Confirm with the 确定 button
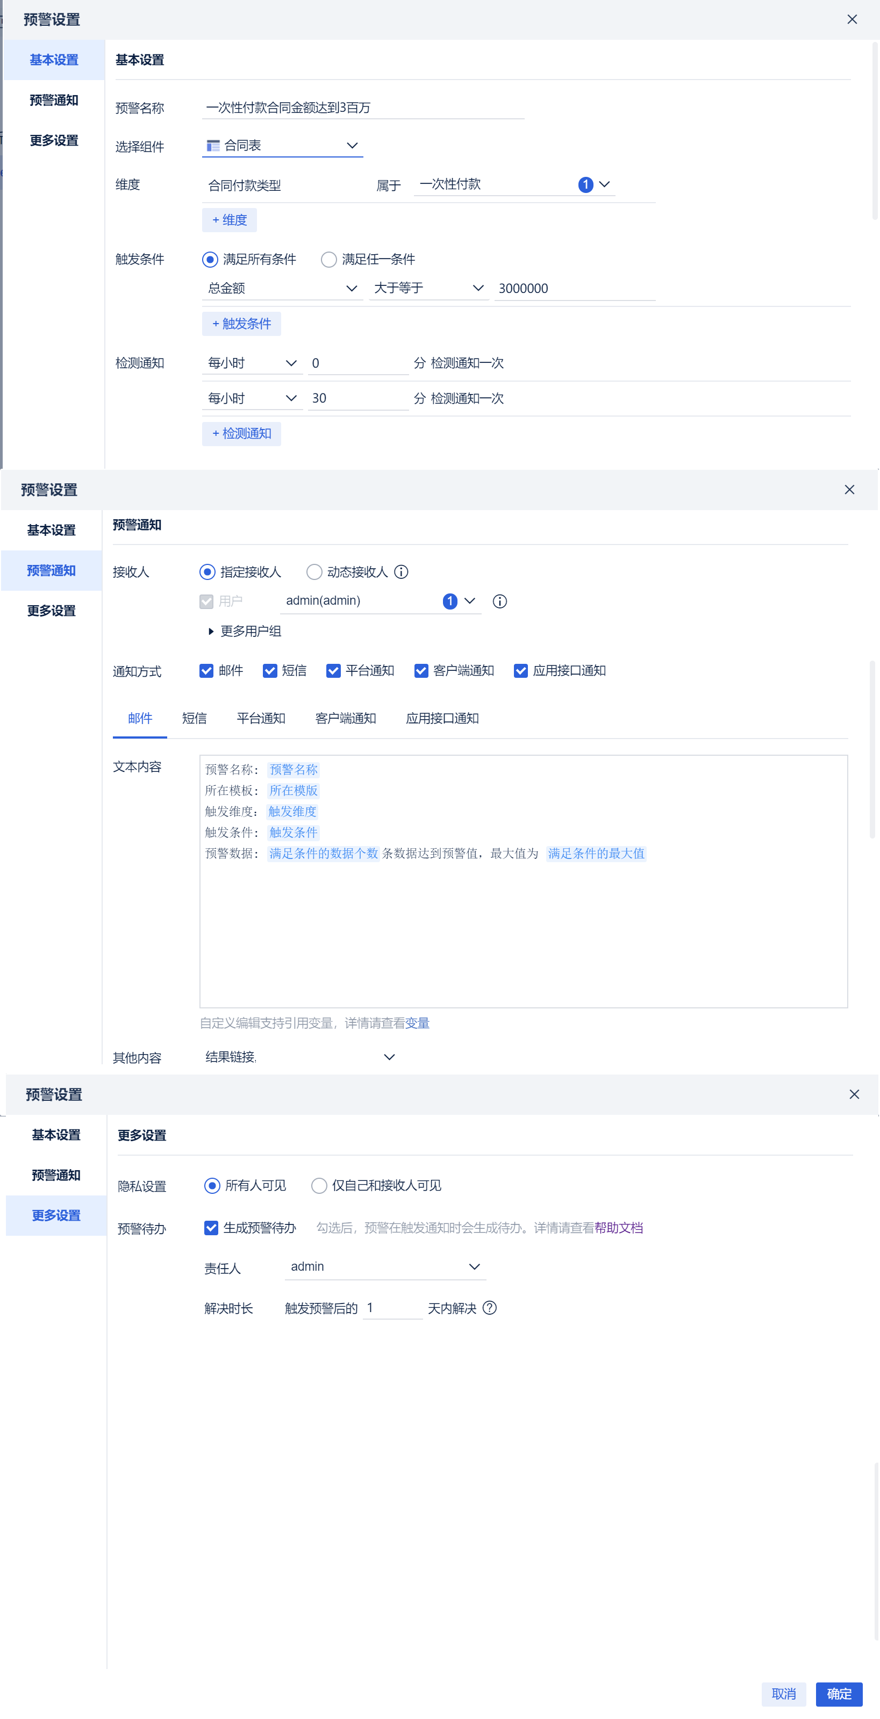 pyautogui.click(x=839, y=1694)
